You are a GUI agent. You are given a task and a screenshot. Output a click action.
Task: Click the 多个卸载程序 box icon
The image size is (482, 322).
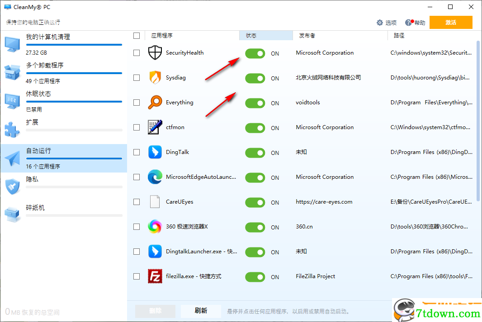13,72
